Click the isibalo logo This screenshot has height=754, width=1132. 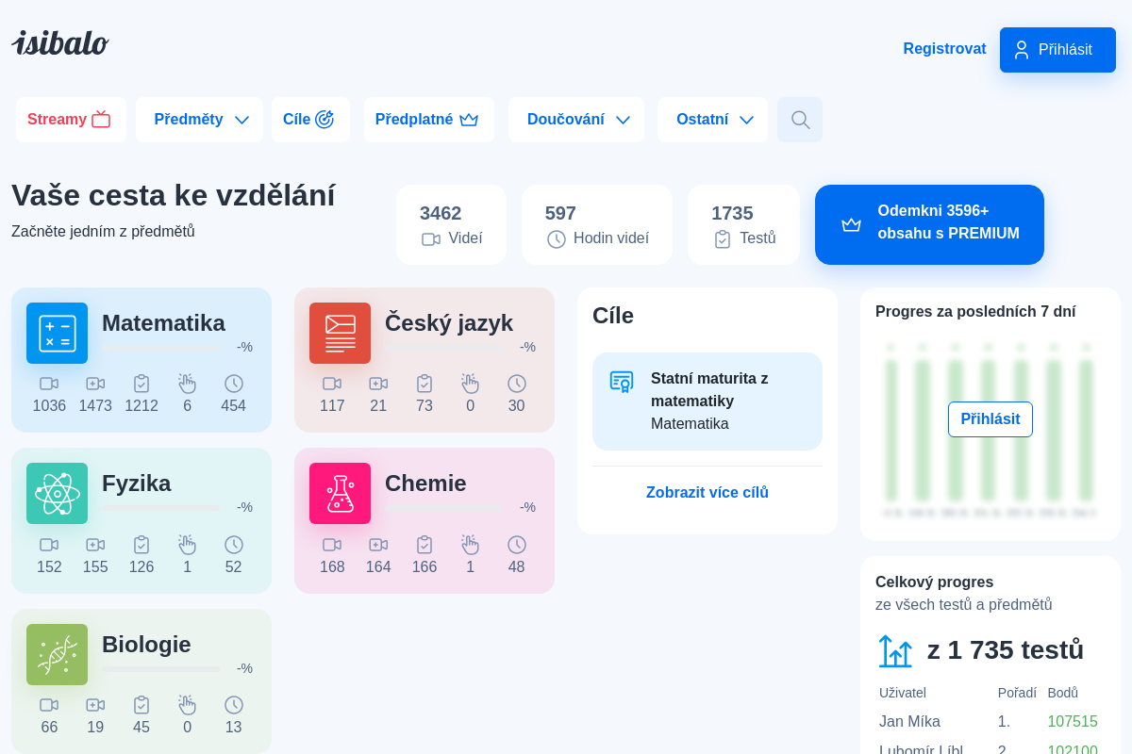click(x=59, y=42)
